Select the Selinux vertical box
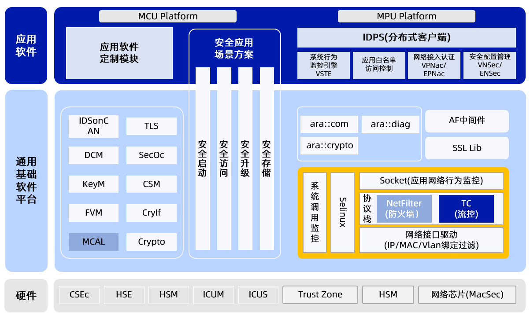The image size is (530, 319). coord(342,212)
